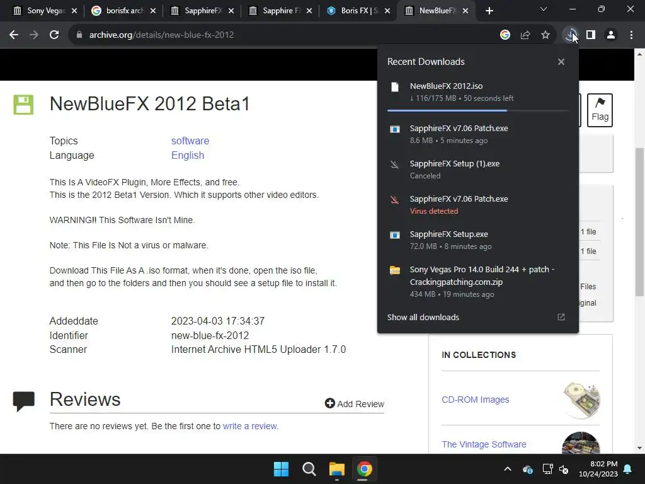Click the OneDrive cloud tray icon
Image resolution: width=645 pixels, height=484 pixels.
(x=527, y=469)
